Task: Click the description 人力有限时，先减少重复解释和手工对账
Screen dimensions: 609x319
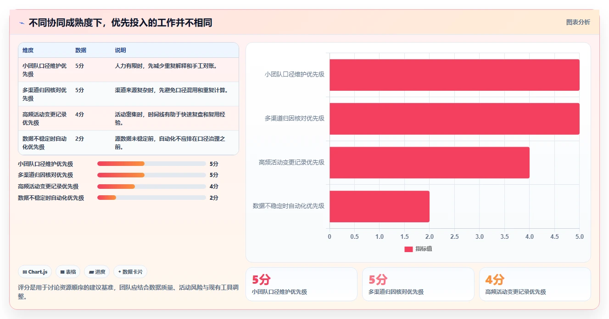Action: (166, 66)
